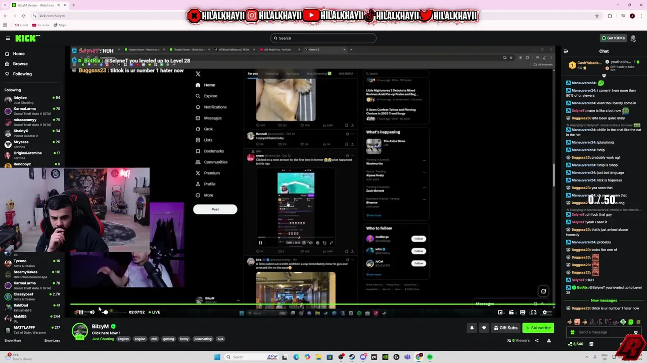Select the gaming tag

168,339
